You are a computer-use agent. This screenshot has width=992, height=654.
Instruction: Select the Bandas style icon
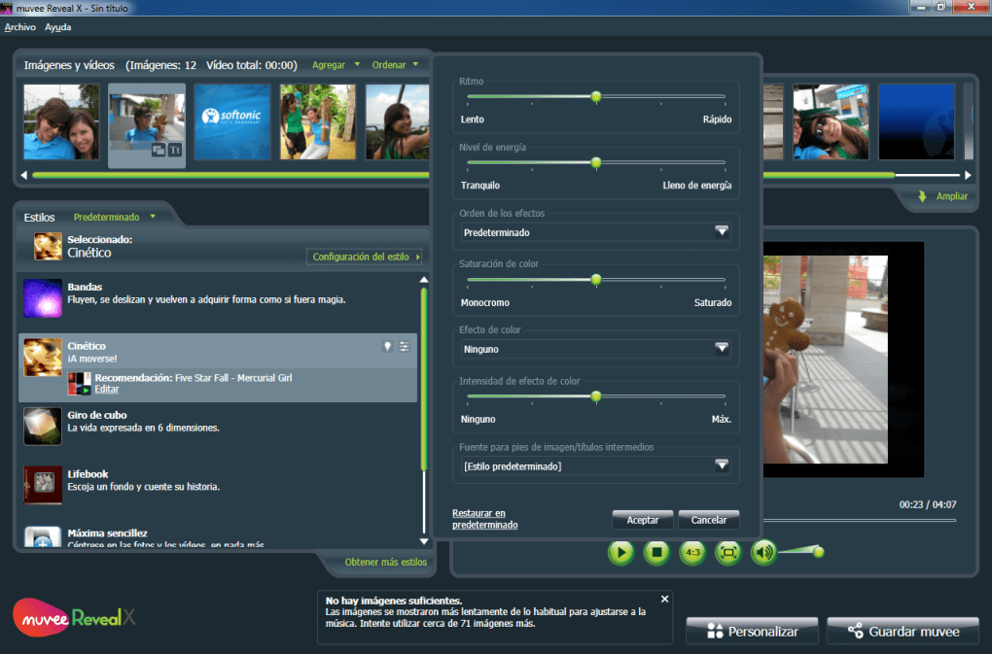(x=43, y=298)
